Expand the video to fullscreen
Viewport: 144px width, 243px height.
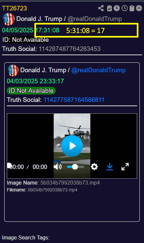pos(125,167)
